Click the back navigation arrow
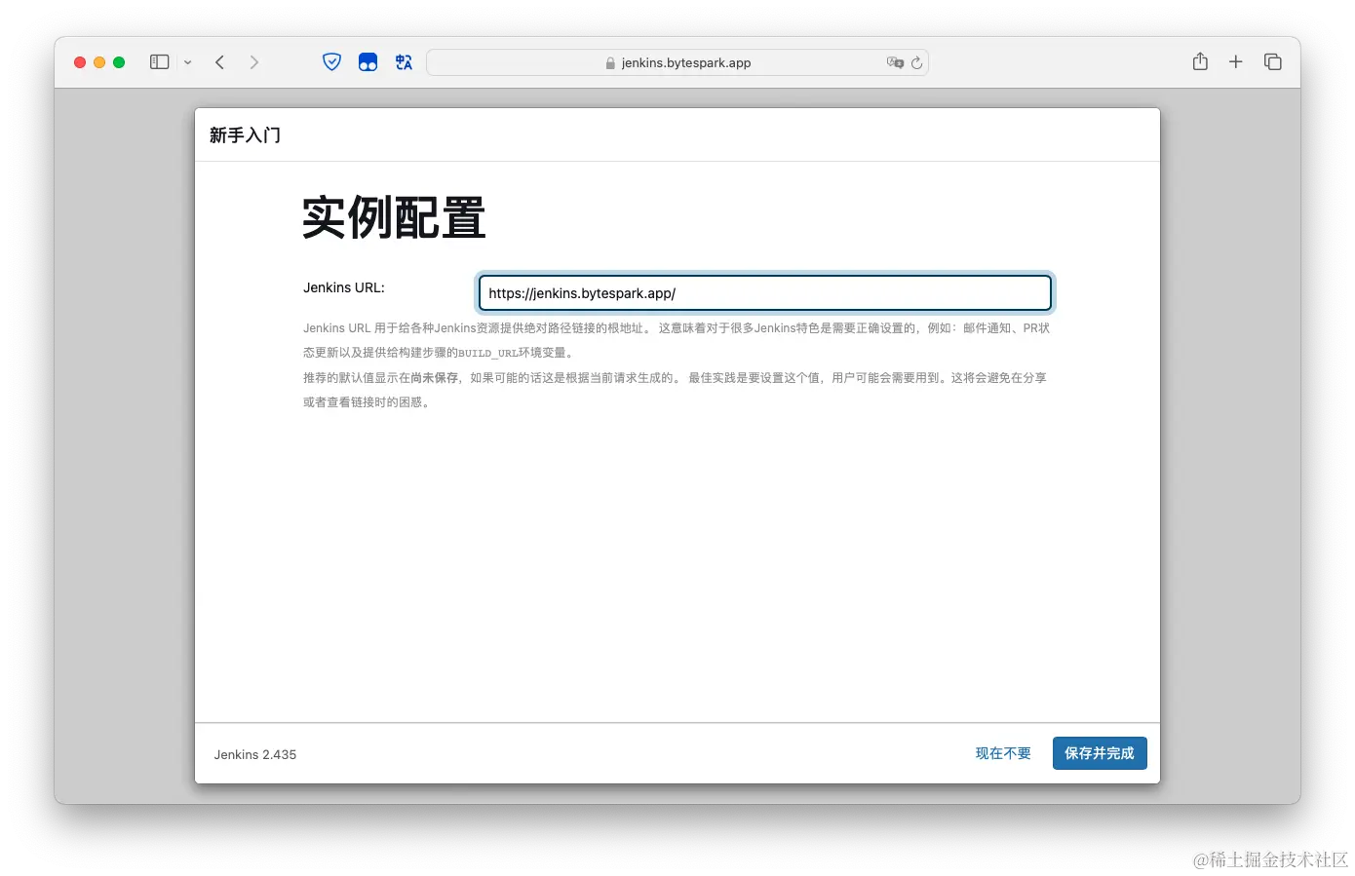 (x=219, y=61)
